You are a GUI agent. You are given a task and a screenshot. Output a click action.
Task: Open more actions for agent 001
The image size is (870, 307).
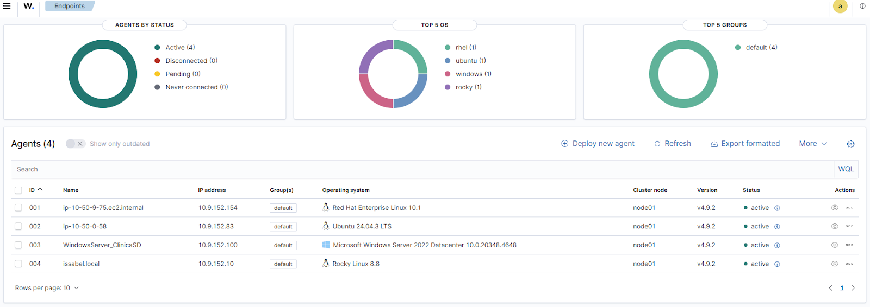coord(849,208)
